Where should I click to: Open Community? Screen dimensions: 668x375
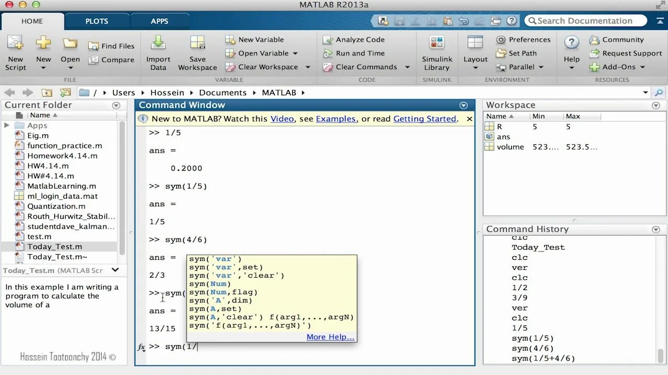617,40
